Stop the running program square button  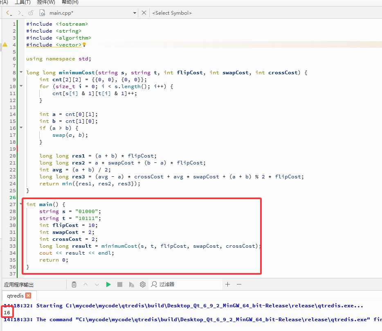coord(120,284)
